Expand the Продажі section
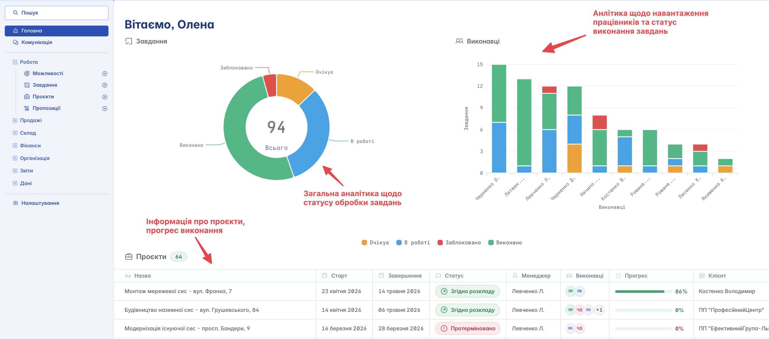This screenshot has width=769, height=339. pyautogui.click(x=15, y=120)
